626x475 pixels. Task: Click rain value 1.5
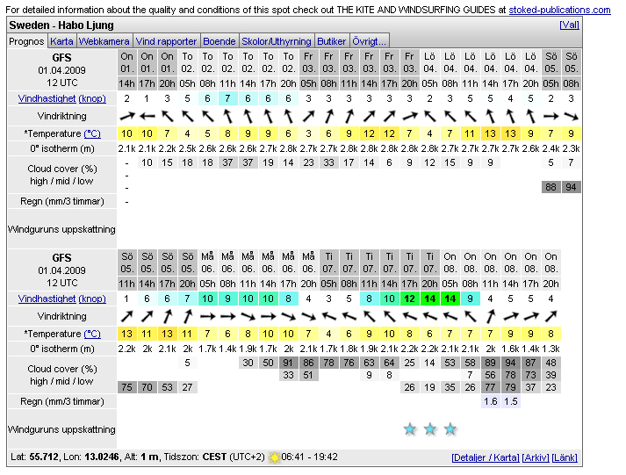[511, 401]
